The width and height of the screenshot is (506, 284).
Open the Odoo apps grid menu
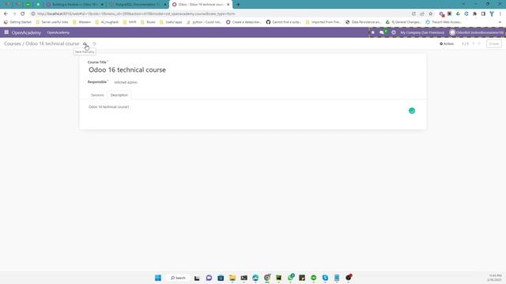click(6, 32)
